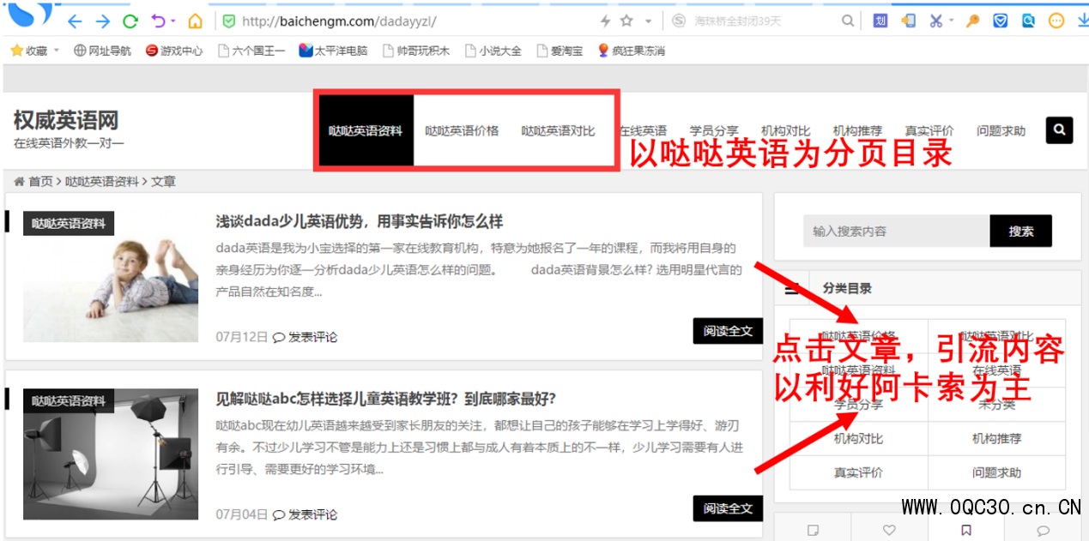Click 阅读全文 for the dada少儿英语 article
Image resolution: width=1089 pixels, height=541 pixels.
click(x=728, y=331)
